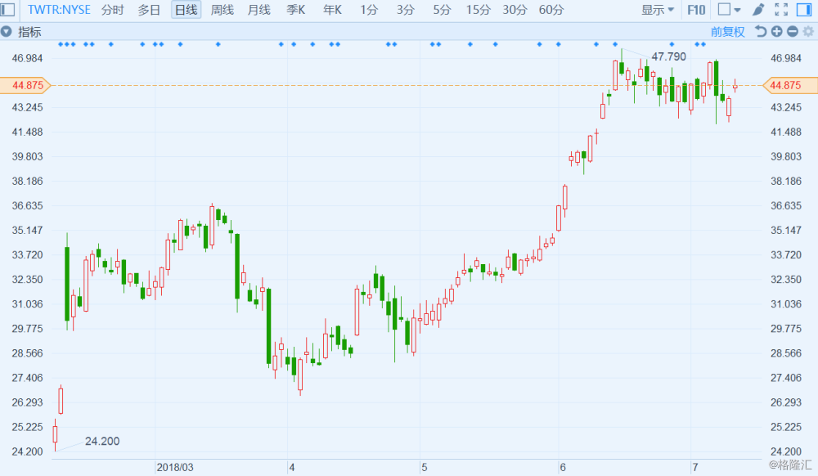Switch to 多日 multi-day tab
Viewport: 818px width, 476px height.
(x=149, y=10)
